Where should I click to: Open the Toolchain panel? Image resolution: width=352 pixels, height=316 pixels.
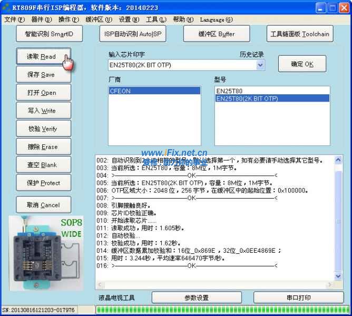pyautogui.click(x=299, y=34)
